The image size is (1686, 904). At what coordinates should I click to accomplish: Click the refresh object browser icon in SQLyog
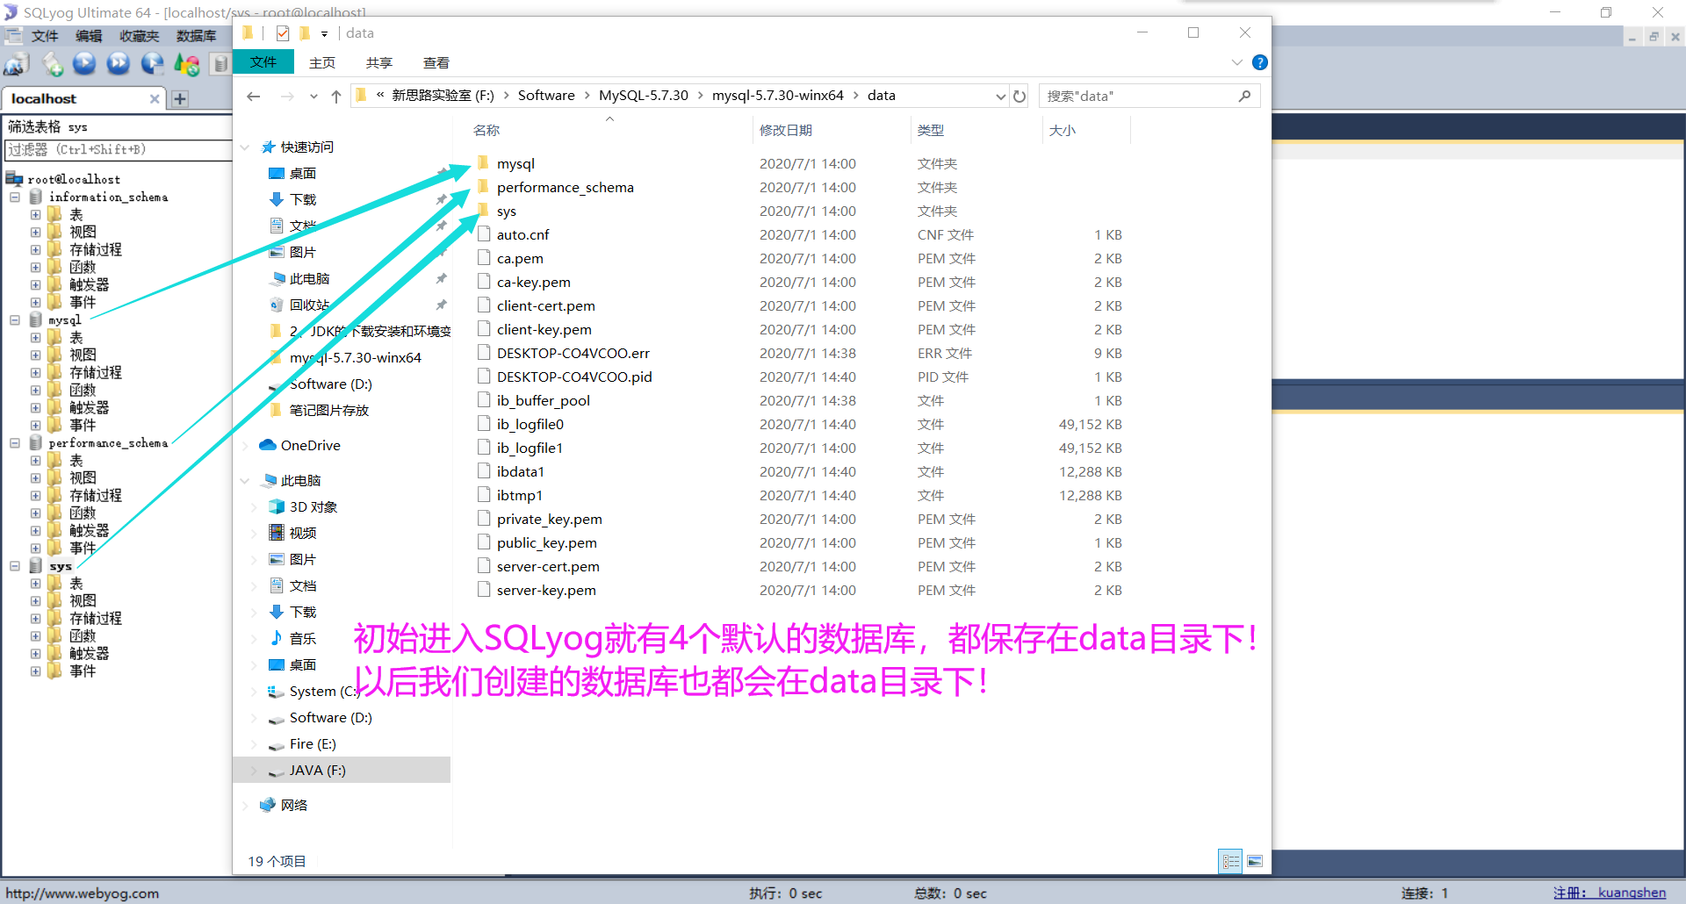click(186, 64)
